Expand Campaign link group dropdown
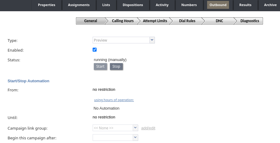280x143 pixels. point(135,128)
